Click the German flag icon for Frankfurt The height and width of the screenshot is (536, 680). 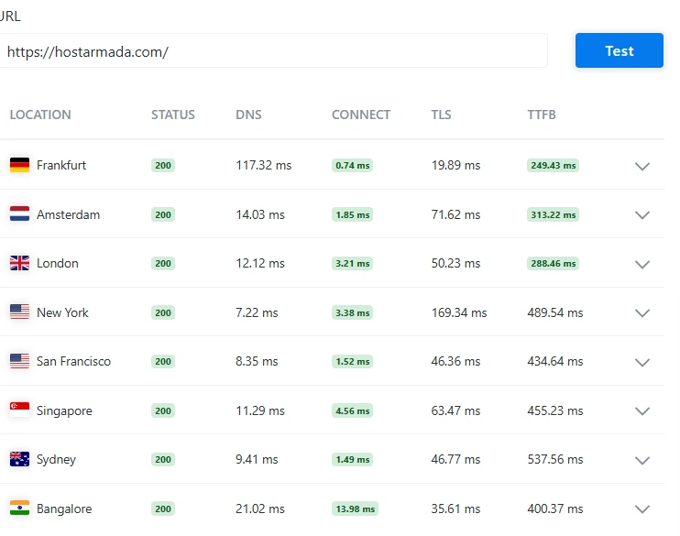pyautogui.click(x=19, y=165)
